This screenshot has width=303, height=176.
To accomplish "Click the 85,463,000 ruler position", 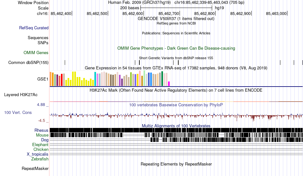I will (x=277, y=13).
